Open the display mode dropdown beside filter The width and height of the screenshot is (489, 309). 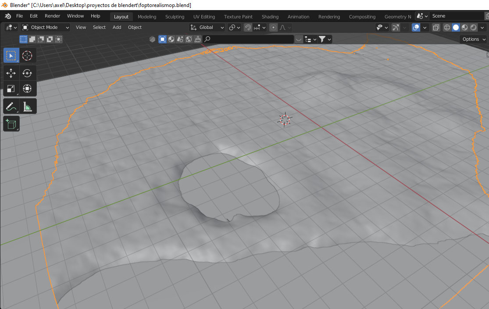[x=311, y=39]
